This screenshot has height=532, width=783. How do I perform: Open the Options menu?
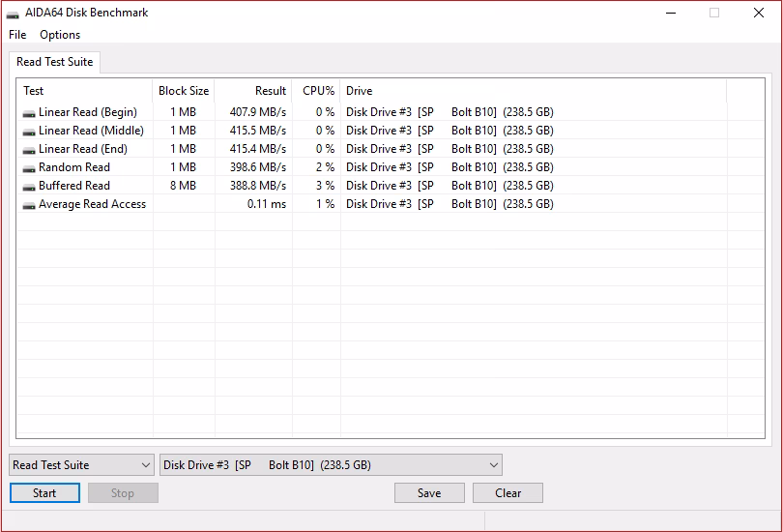pos(60,35)
